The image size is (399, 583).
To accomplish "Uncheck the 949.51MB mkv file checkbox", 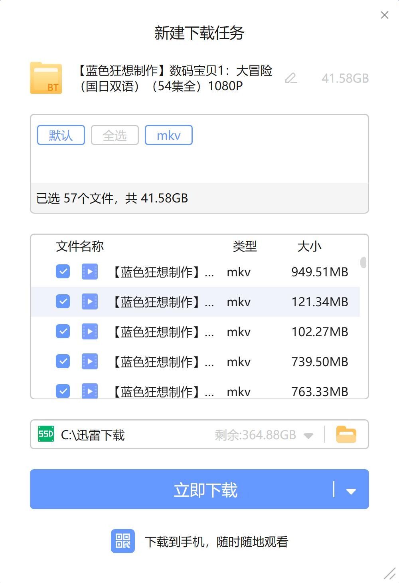I will pyautogui.click(x=63, y=272).
